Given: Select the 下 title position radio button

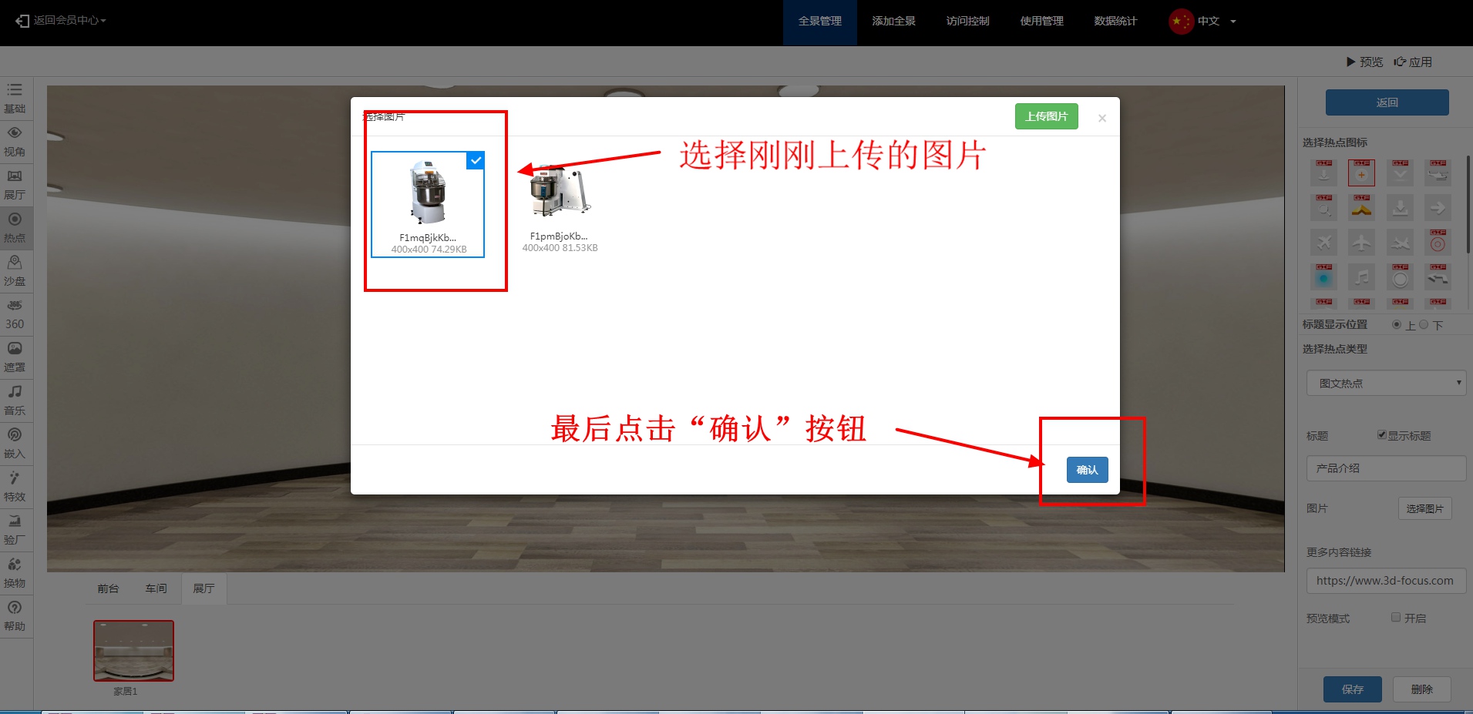Looking at the screenshot, I should tap(1424, 325).
